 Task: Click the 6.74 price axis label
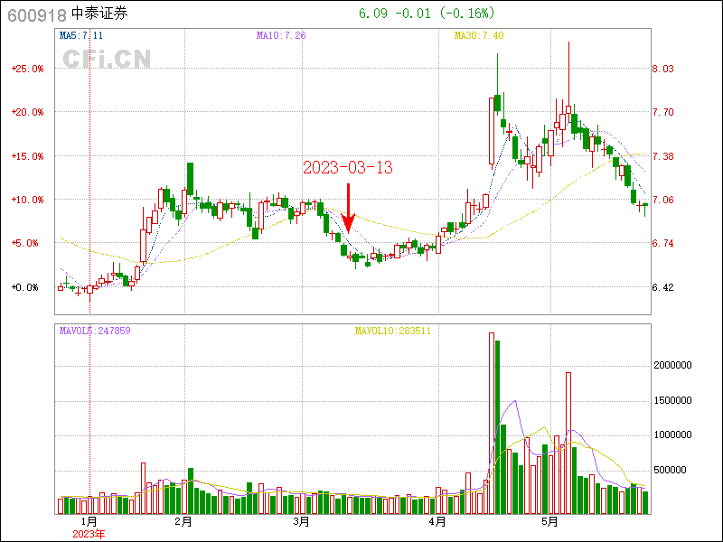[663, 243]
